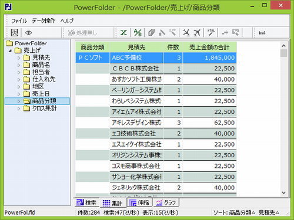
Task: Switch to the 集計 tab
Action: (113, 203)
